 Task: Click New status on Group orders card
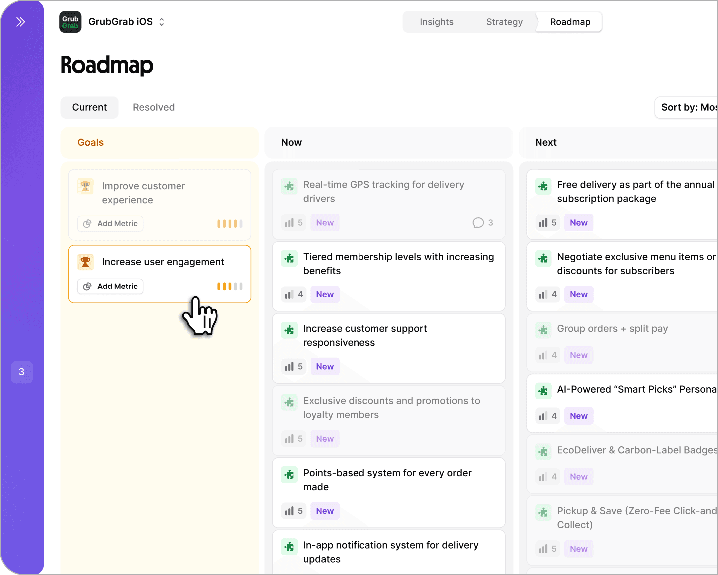[579, 355]
